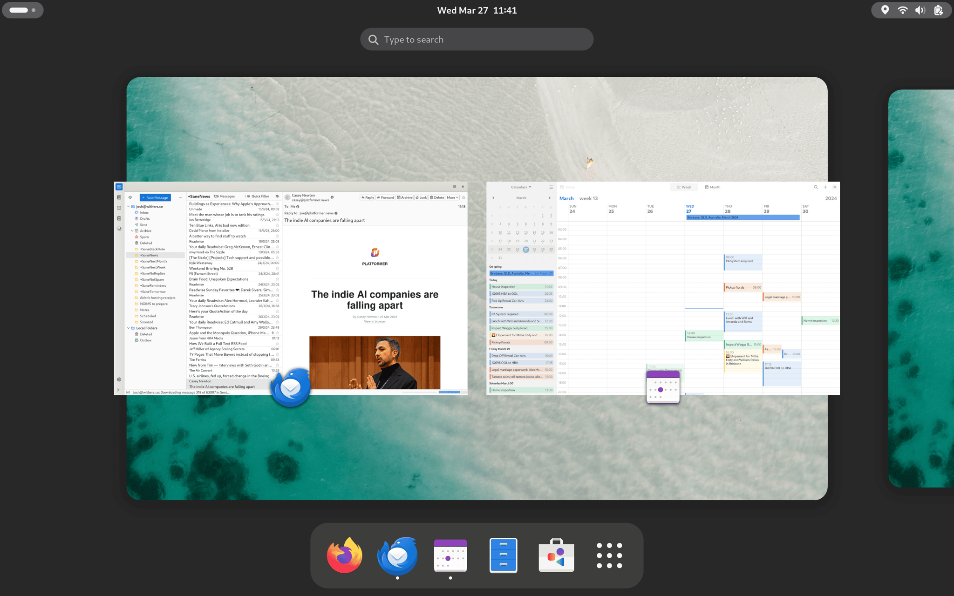This screenshot has width=954, height=596.
Task: Click the location services indicator
Action: click(x=885, y=10)
